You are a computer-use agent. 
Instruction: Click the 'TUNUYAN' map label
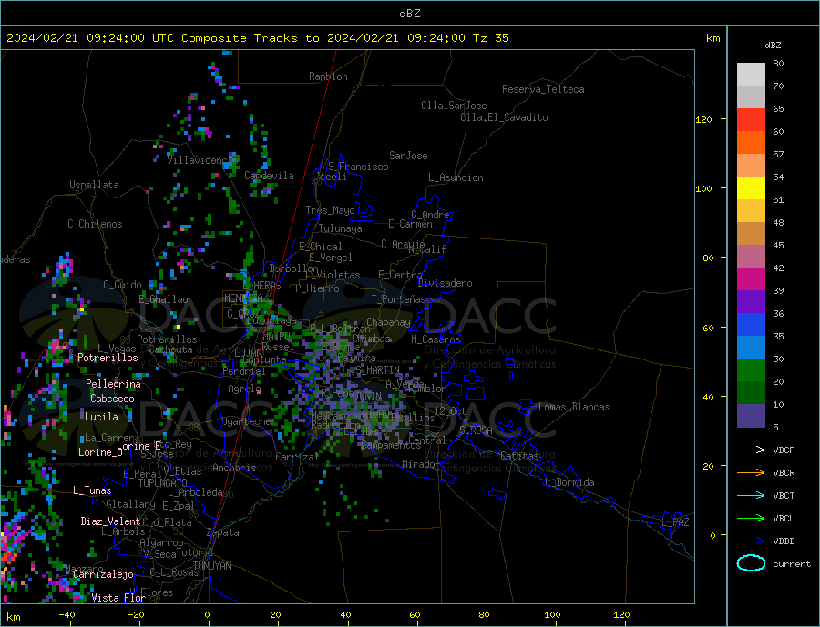211,566
